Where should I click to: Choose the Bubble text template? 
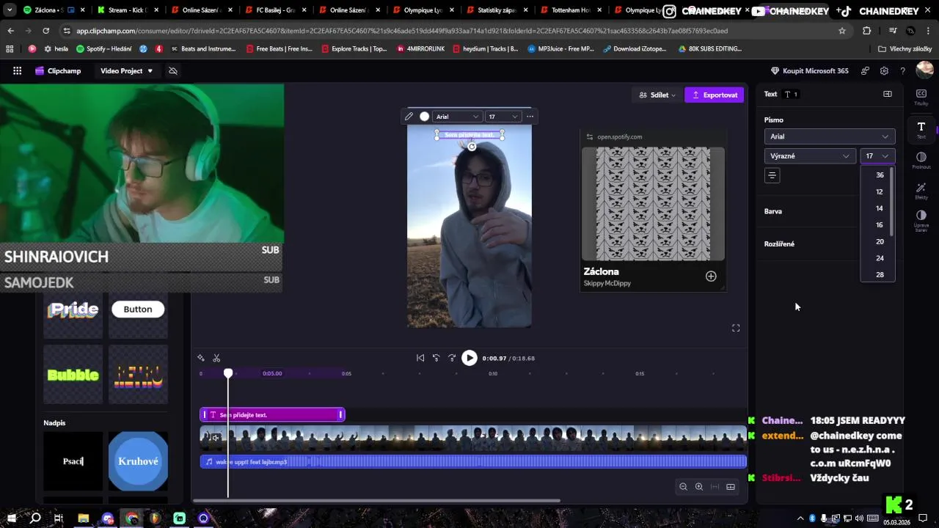pos(73,375)
